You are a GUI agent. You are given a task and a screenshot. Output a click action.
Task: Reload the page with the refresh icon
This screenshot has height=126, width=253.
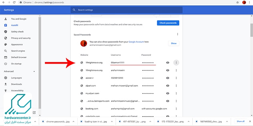click(x=14, y=3)
